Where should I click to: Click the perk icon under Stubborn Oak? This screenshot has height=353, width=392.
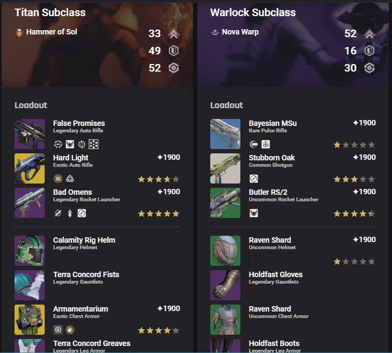pyautogui.click(x=254, y=179)
